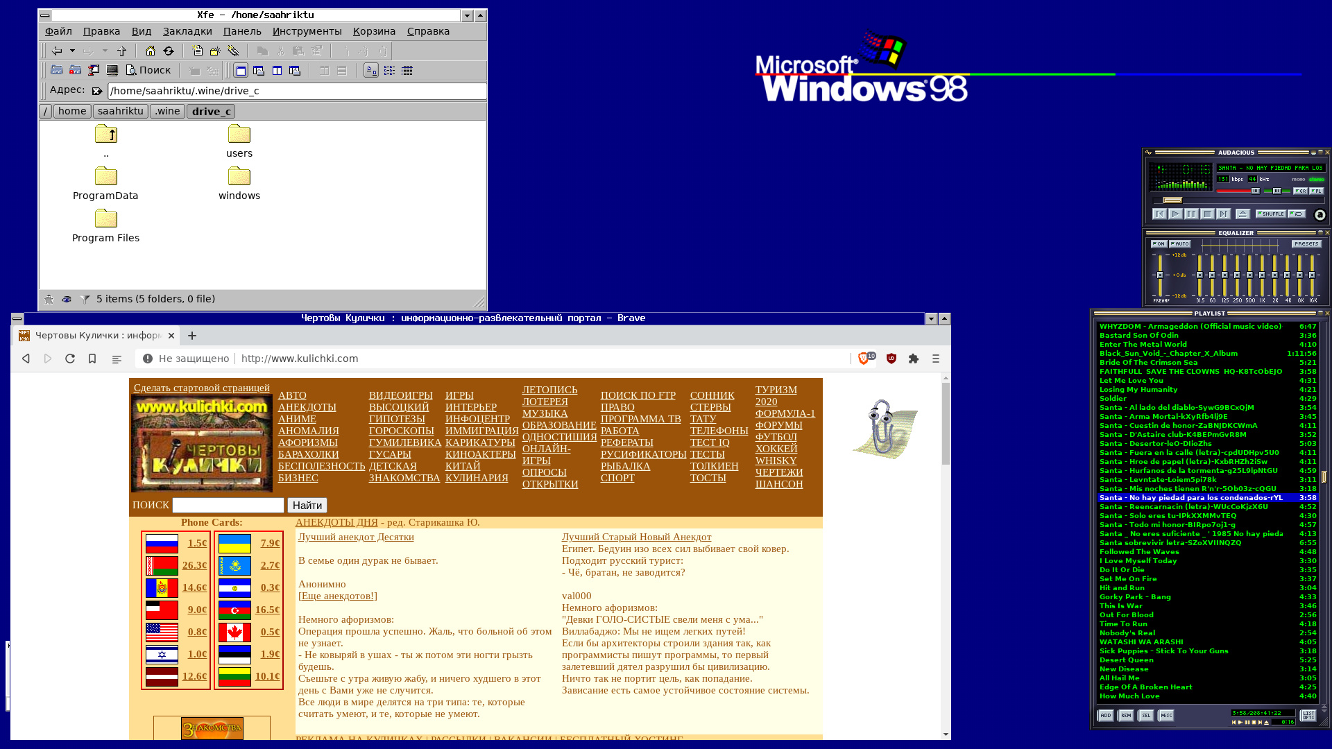This screenshot has width=1332, height=749.
Task: Click Audacious pause button in main window
Action: pos(1191,214)
